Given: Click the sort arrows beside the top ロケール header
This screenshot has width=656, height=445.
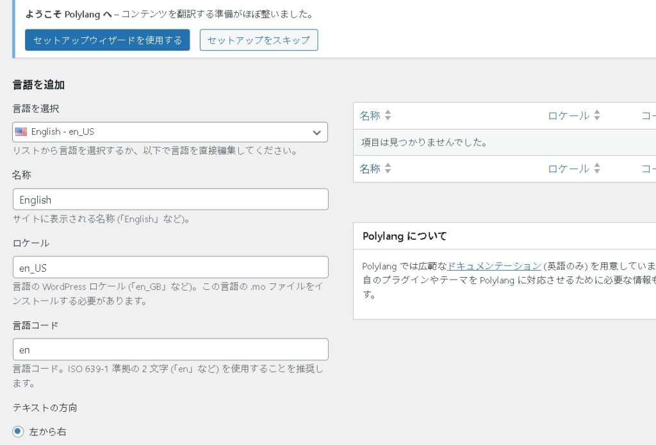Looking at the screenshot, I should (597, 116).
